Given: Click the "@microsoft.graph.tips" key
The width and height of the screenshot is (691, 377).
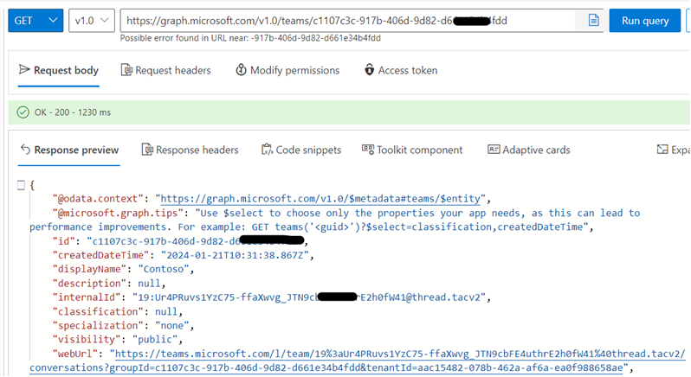Looking at the screenshot, I should coord(118,213).
